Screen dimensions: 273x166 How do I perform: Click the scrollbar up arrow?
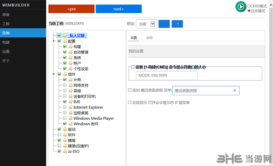(x=271, y=5)
